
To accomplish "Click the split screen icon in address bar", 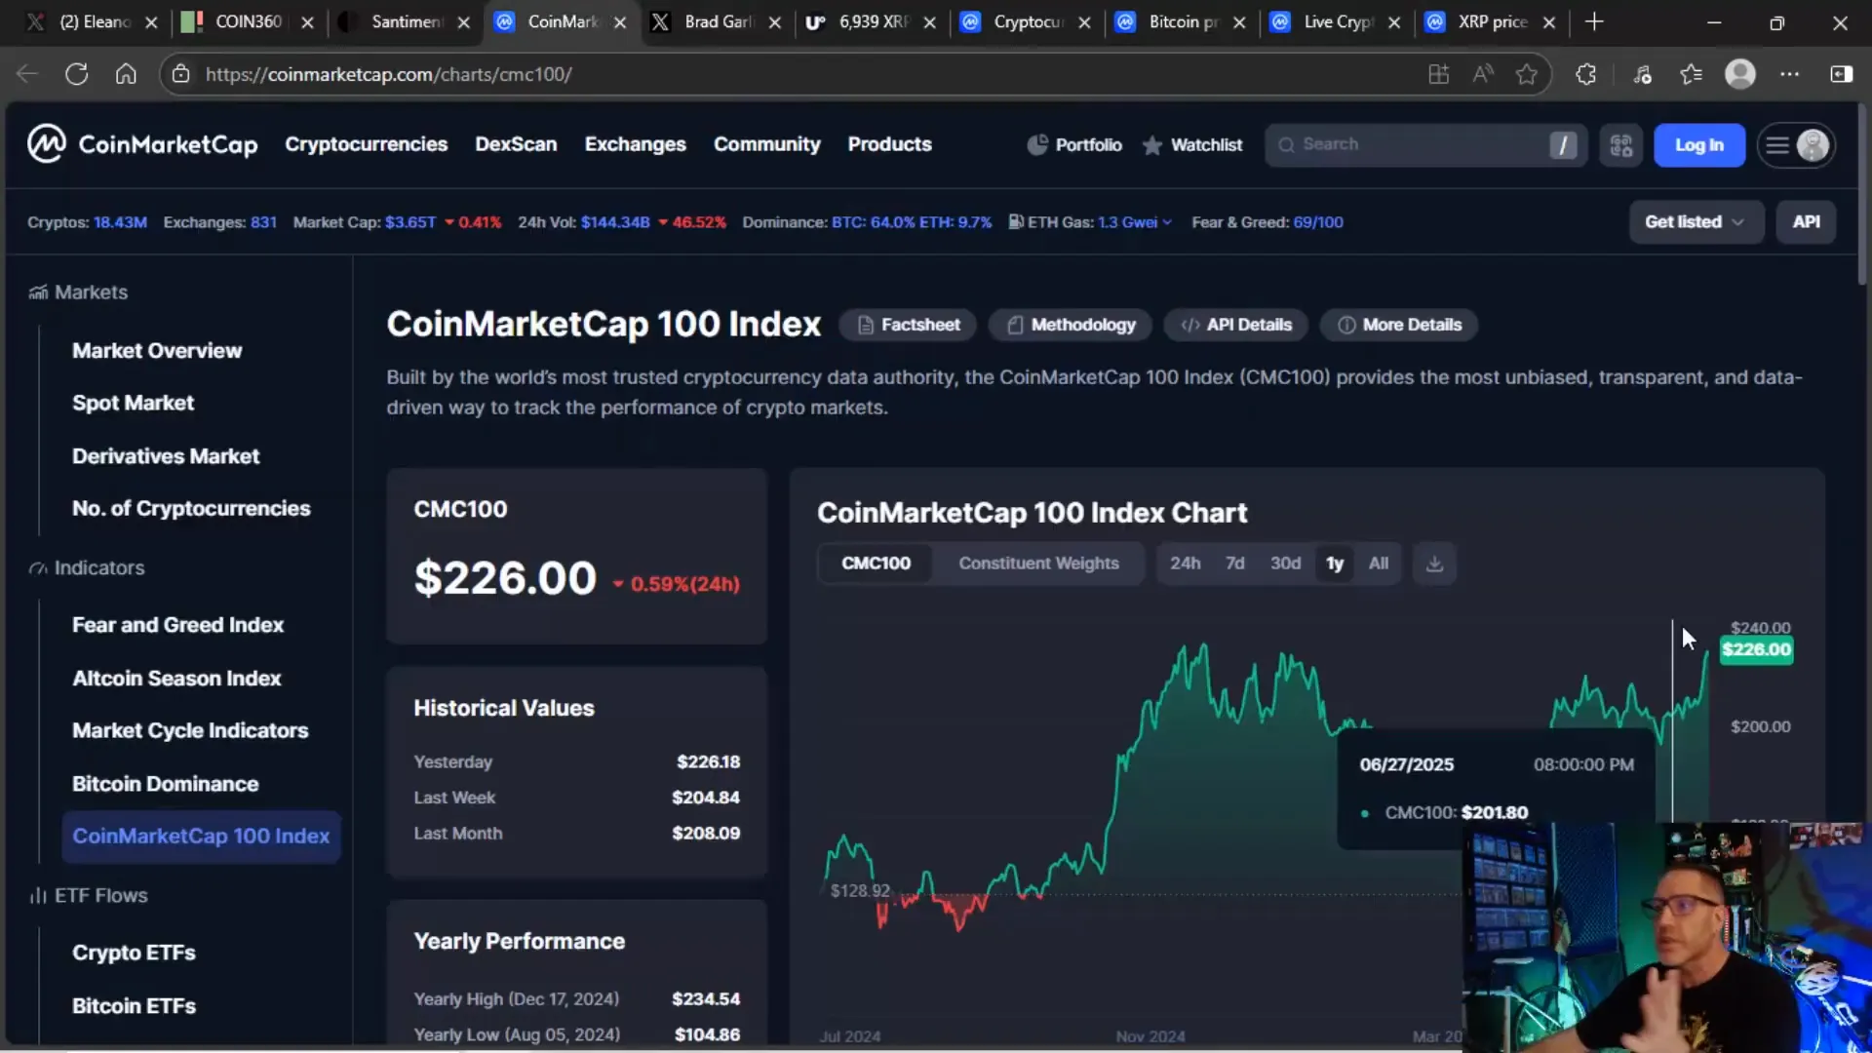I will click(x=1439, y=74).
